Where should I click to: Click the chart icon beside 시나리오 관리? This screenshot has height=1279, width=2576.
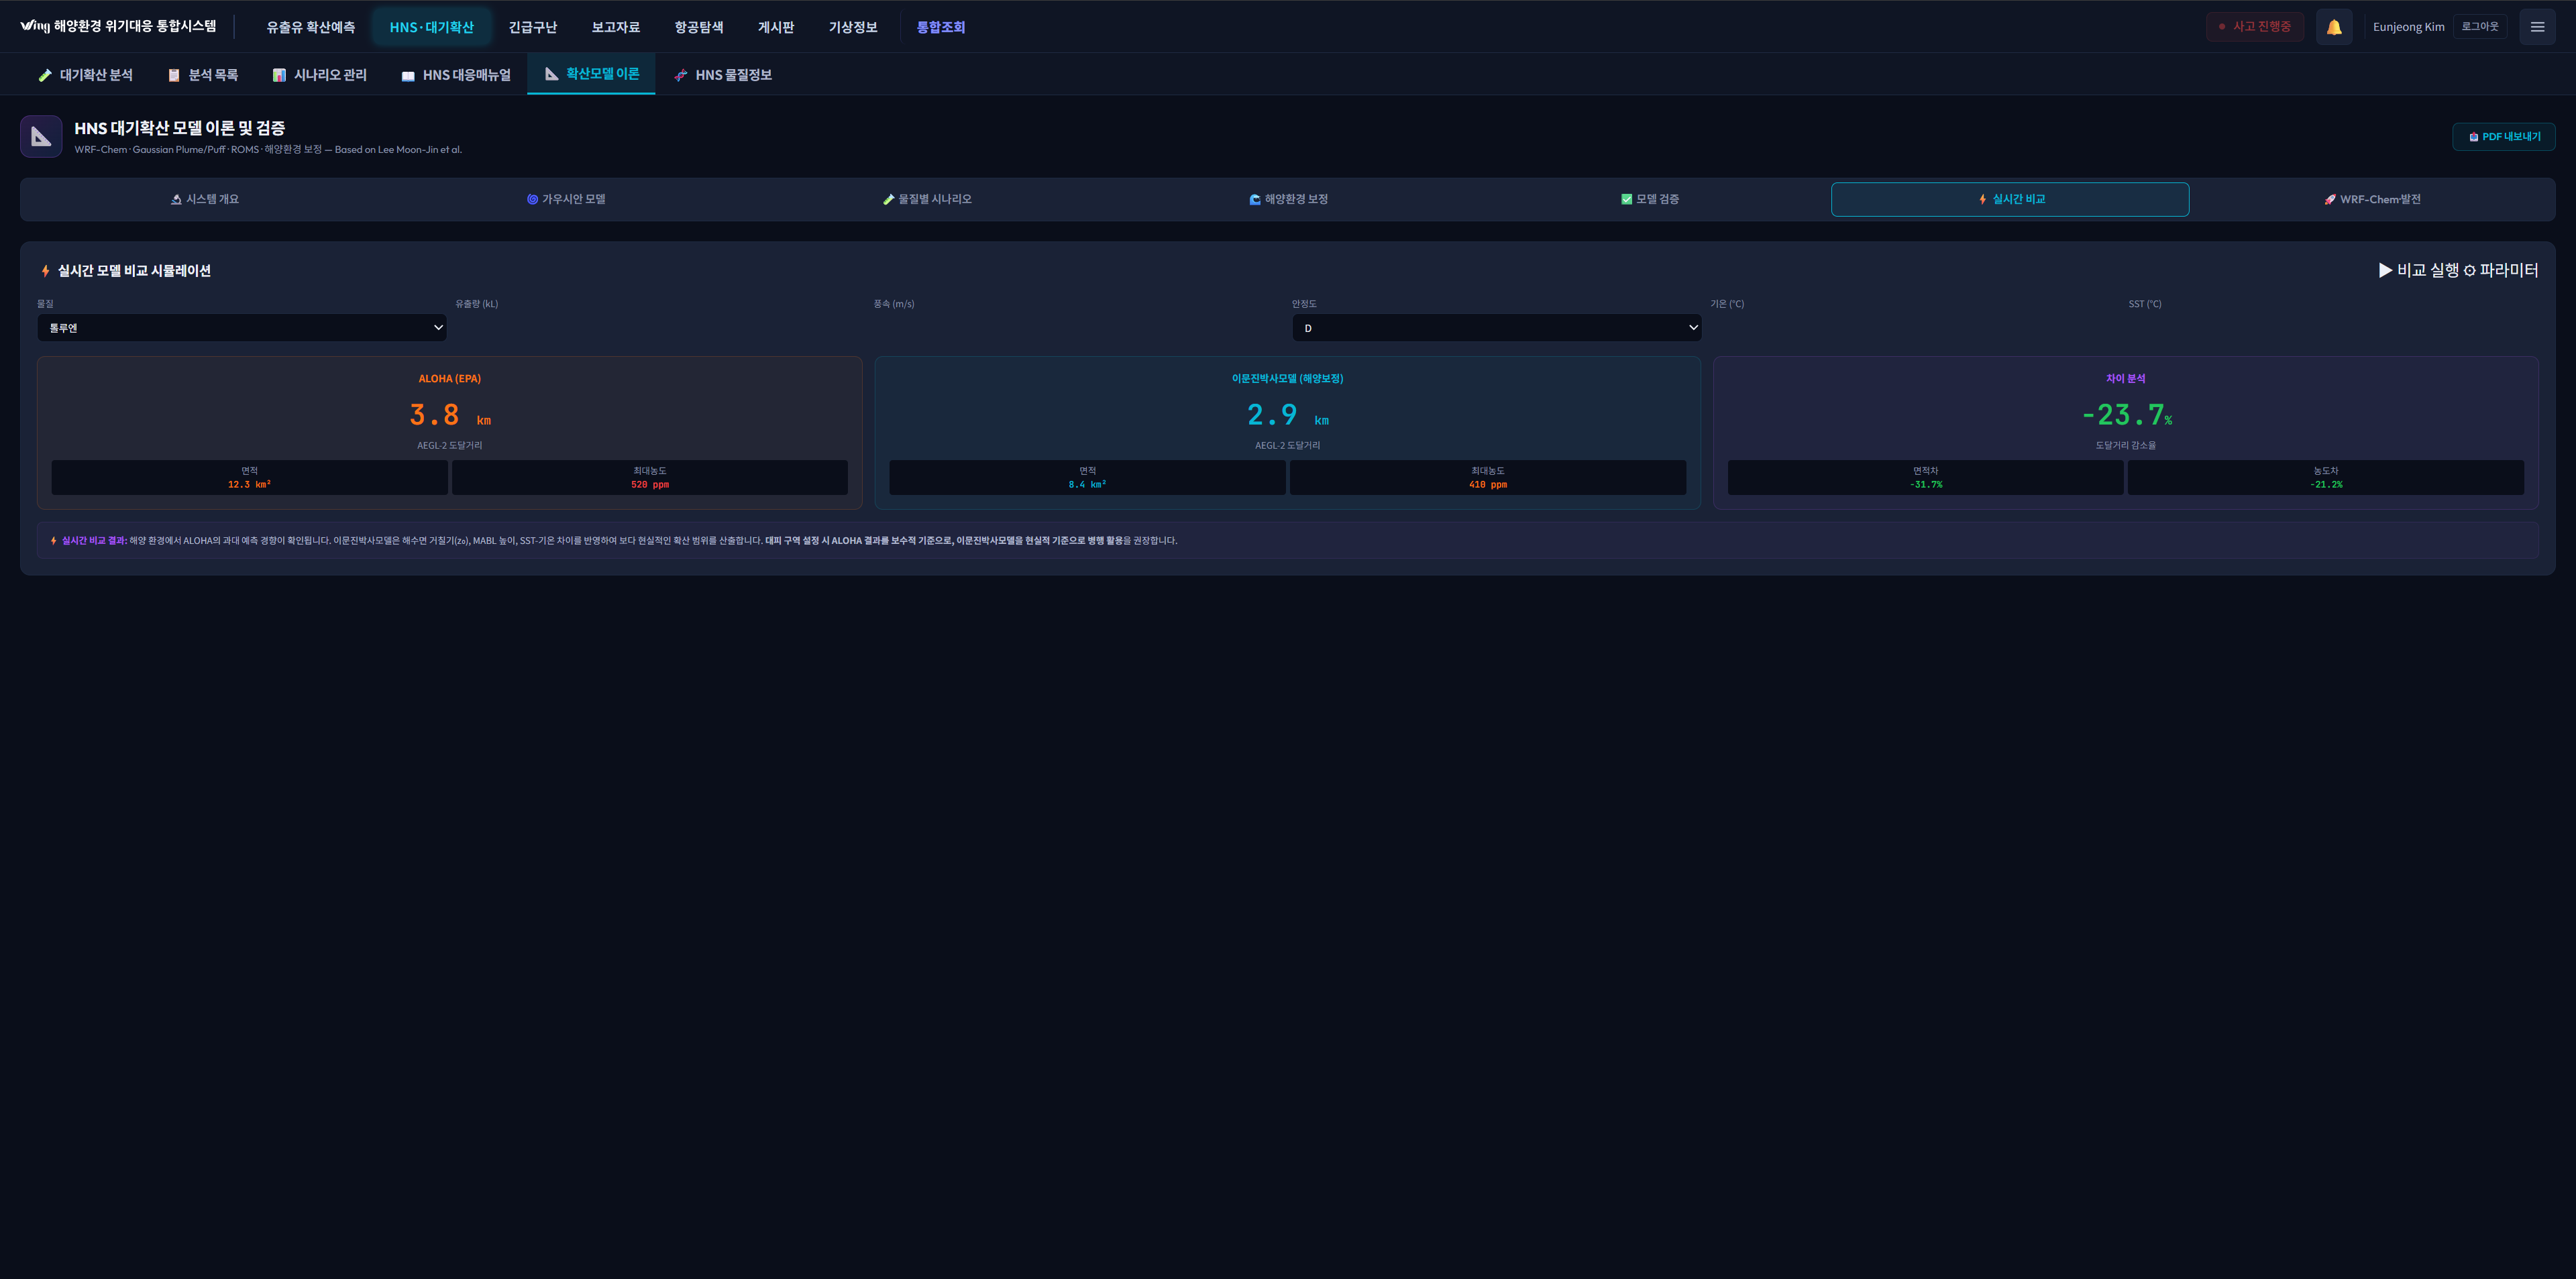click(279, 75)
